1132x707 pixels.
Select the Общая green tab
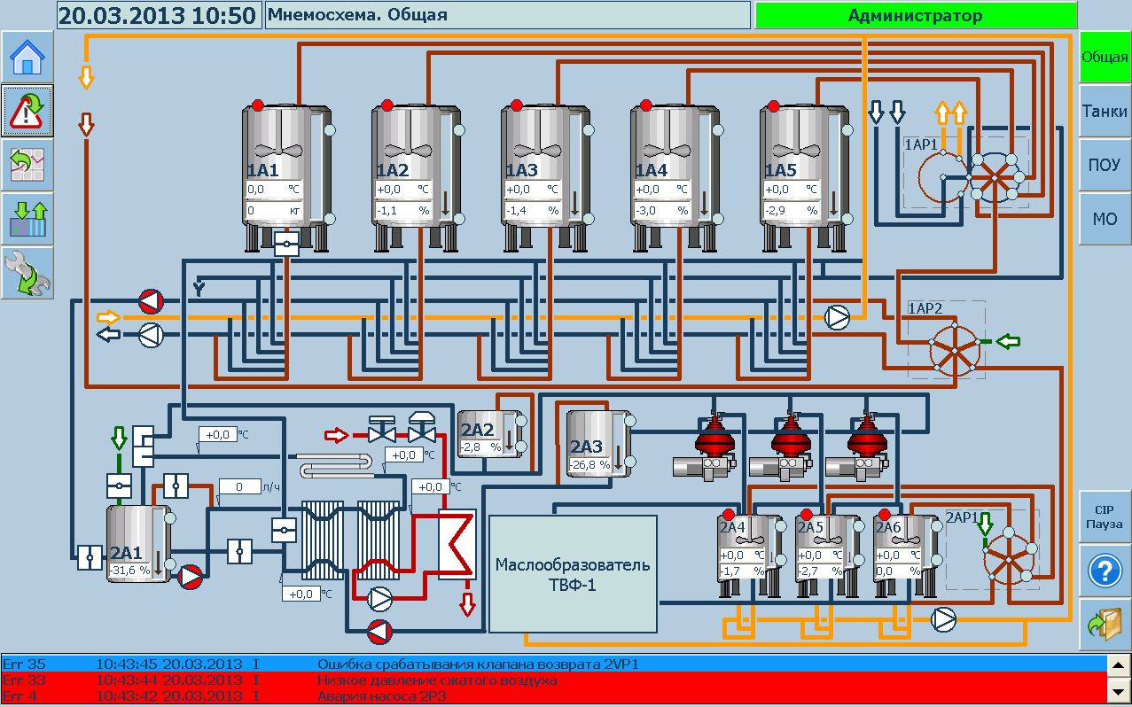tap(1105, 58)
